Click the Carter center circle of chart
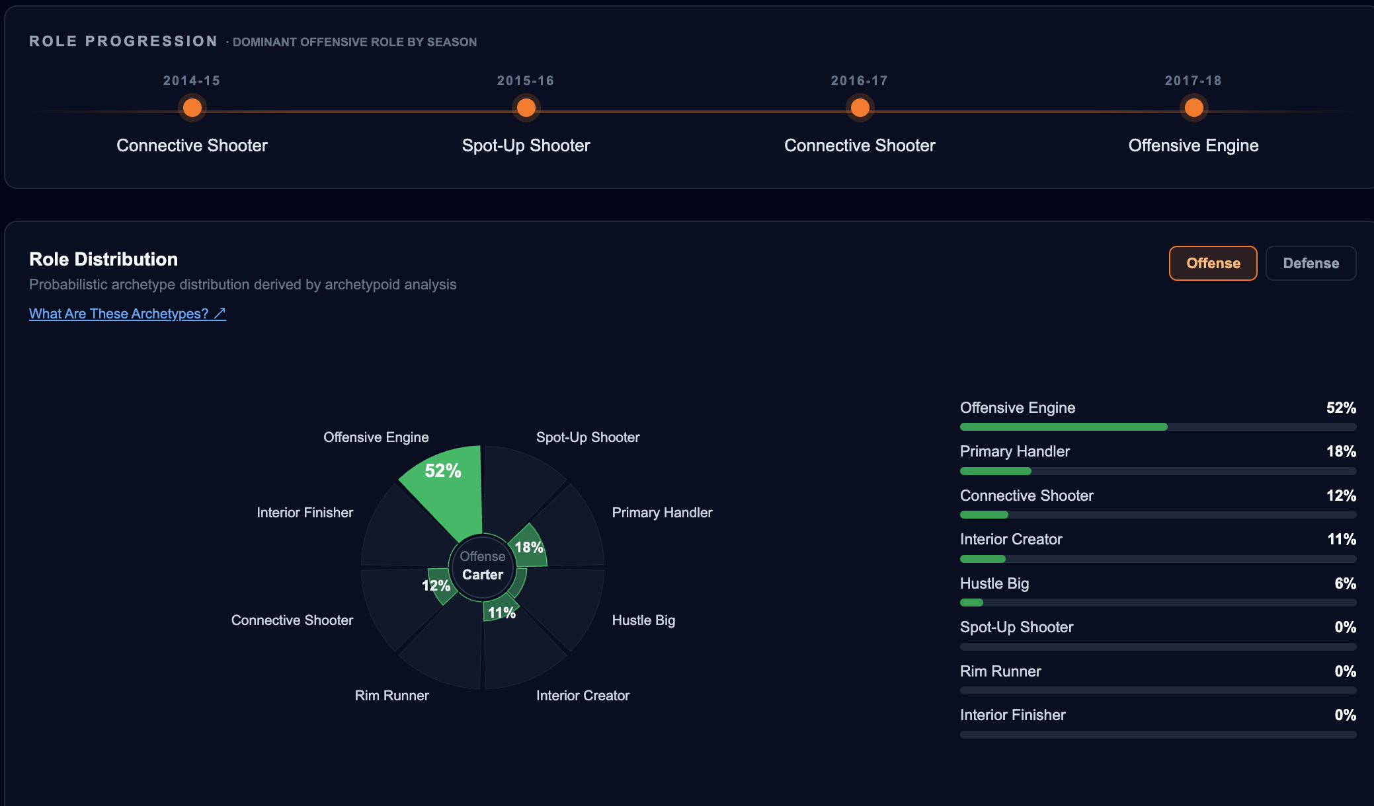Image resolution: width=1374 pixels, height=806 pixels. pos(483,566)
